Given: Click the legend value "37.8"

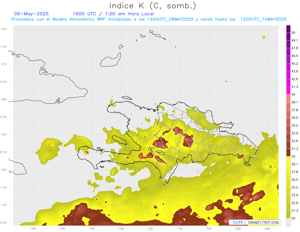Looking at the screenshot, I should tap(295, 110).
